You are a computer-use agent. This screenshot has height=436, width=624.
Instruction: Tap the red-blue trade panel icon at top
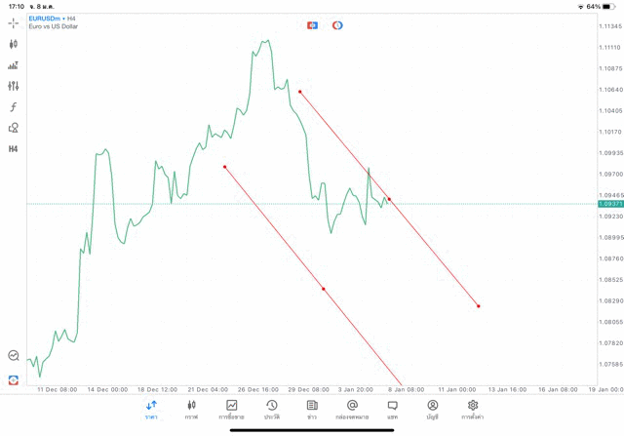point(313,25)
